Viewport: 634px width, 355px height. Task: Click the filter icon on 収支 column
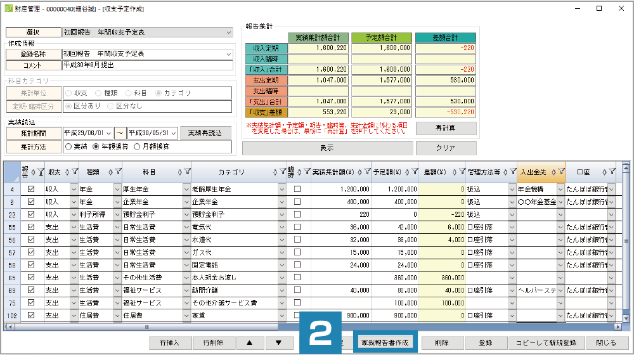(x=74, y=171)
